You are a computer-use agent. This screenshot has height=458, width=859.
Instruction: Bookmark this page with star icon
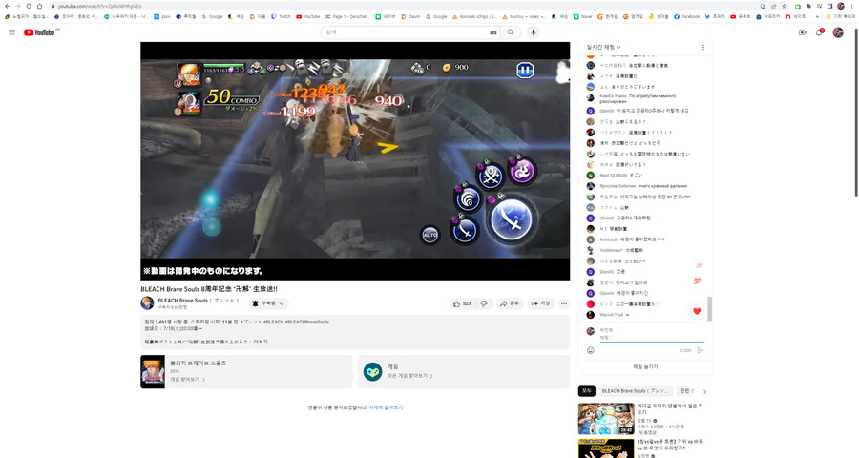785,6
